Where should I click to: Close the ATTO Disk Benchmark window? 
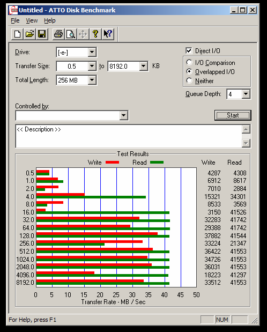pos(253,10)
